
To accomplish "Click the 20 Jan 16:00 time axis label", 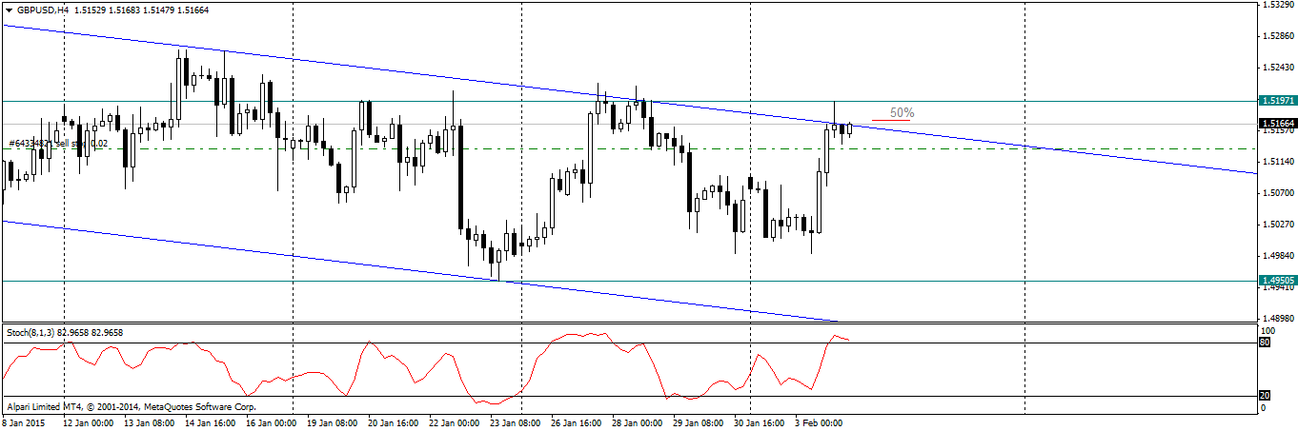I will 393,422.
